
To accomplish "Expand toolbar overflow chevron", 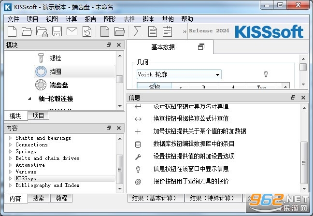I will pyautogui.click(x=185, y=31).
